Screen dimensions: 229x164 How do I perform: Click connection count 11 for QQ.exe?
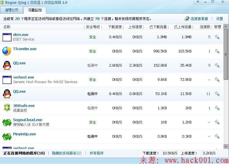[x=208, y=94]
